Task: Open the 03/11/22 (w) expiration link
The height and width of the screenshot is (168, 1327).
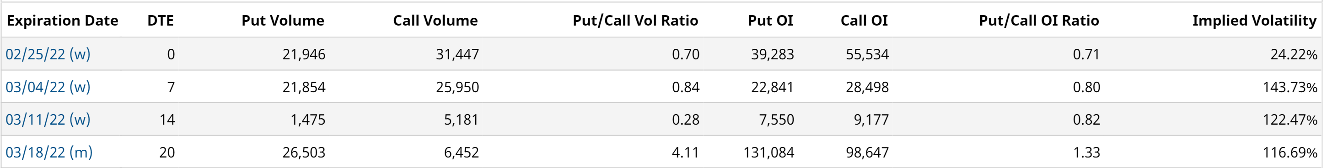Action: (48, 119)
